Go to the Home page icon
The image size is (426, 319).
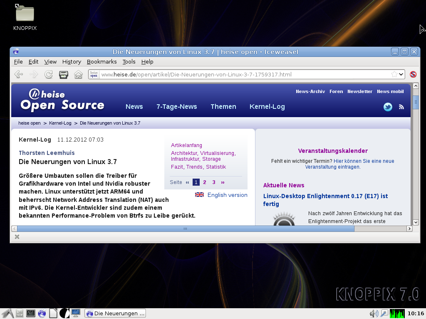click(x=79, y=74)
